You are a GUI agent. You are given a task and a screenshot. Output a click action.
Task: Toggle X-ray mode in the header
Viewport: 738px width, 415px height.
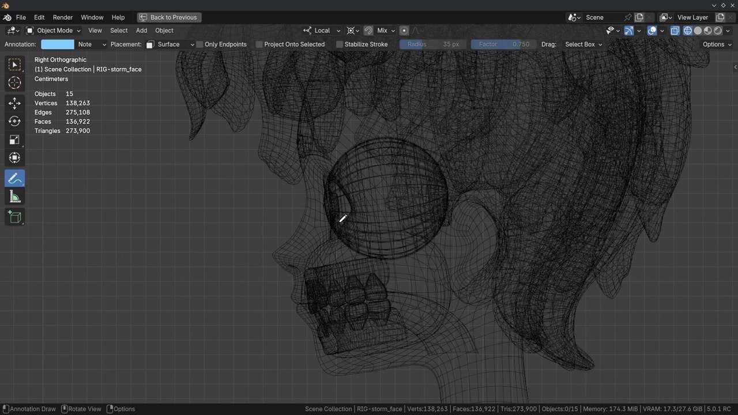[675, 31]
